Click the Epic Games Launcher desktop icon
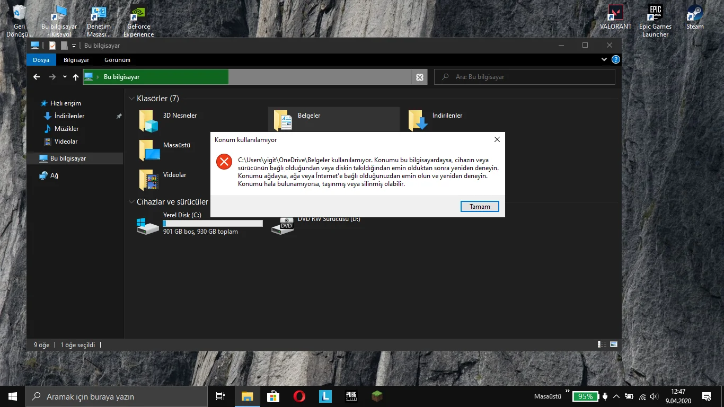The image size is (724, 407). click(x=655, y=21)
